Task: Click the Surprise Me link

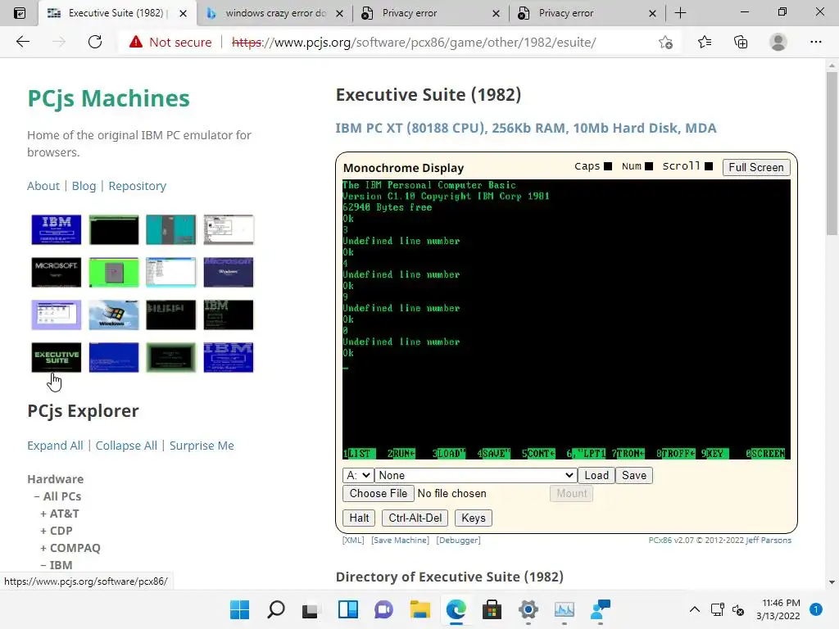Action: [202, 446]
